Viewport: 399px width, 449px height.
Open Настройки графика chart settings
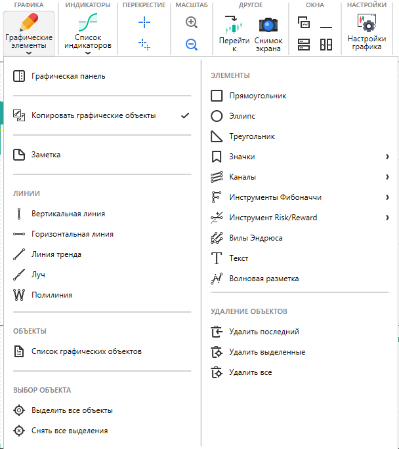367,33
